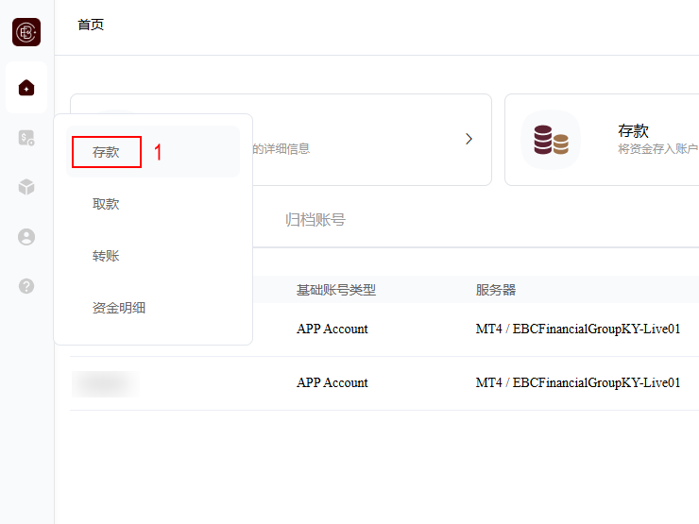Select the first row's APP Account cell
This screenshot has width=699, height=524.
coord(332,330)
